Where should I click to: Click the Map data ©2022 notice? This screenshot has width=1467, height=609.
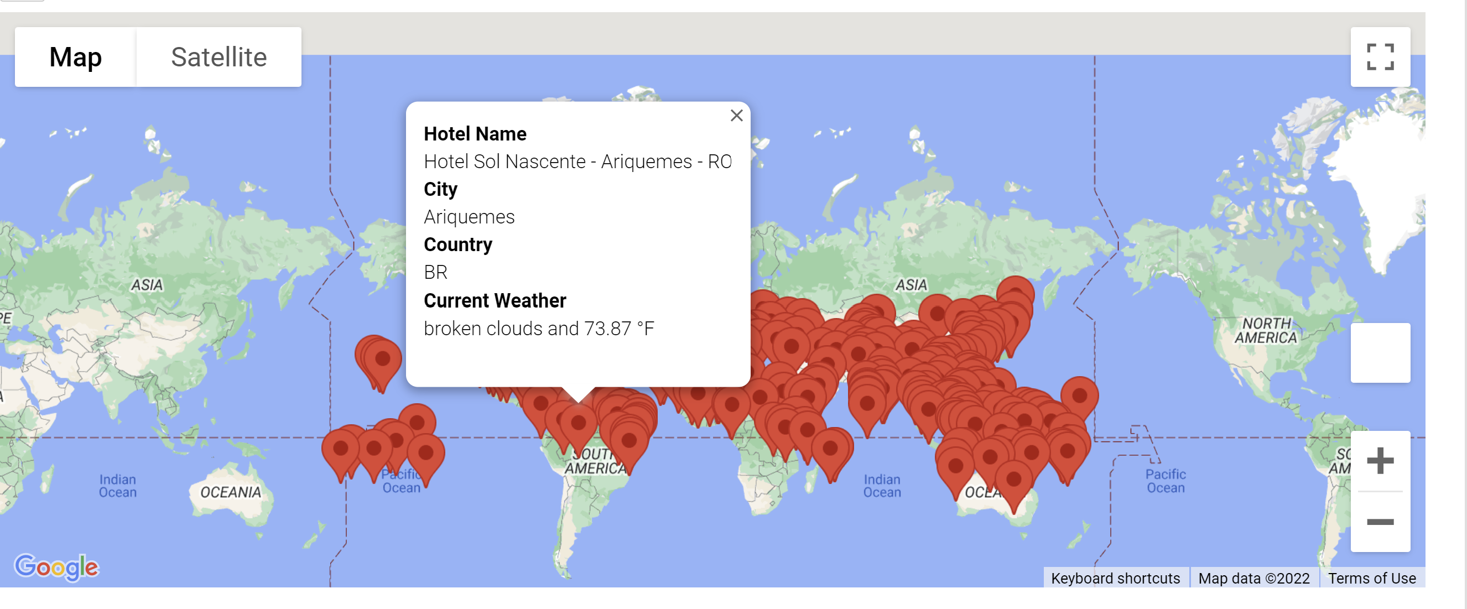1253,578
